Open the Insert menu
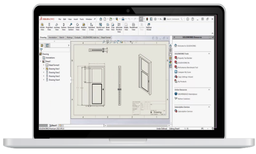 coord(75,19)
